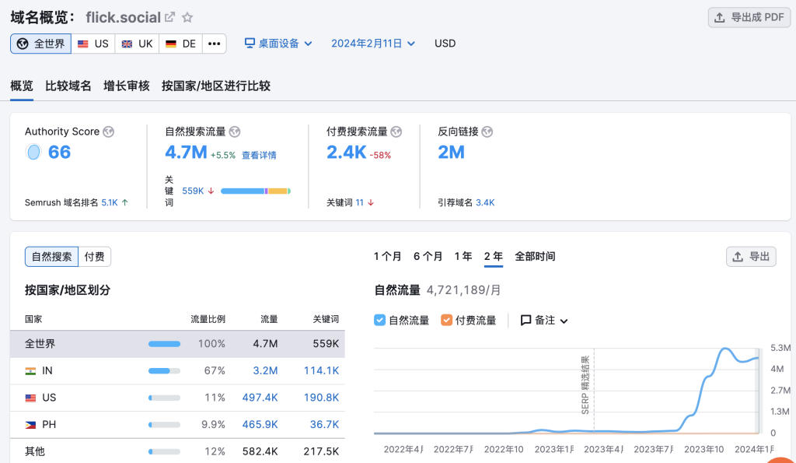The width and height of the screenshot is (796, 463).
Task: Favorite the domain with star icon
Action: point(187,17)
